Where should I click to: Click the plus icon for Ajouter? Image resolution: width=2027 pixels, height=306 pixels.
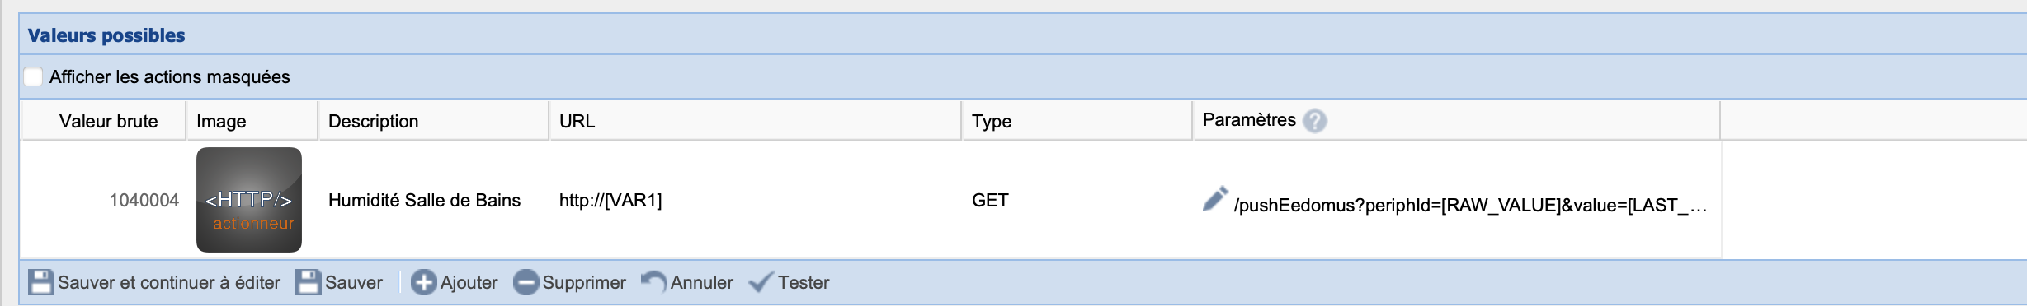pyautogui.click(x=423, y=282)
